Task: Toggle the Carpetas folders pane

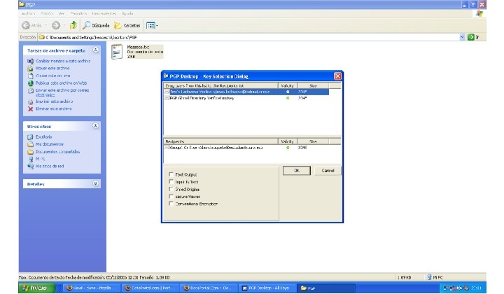Action: tap(127, 25)
